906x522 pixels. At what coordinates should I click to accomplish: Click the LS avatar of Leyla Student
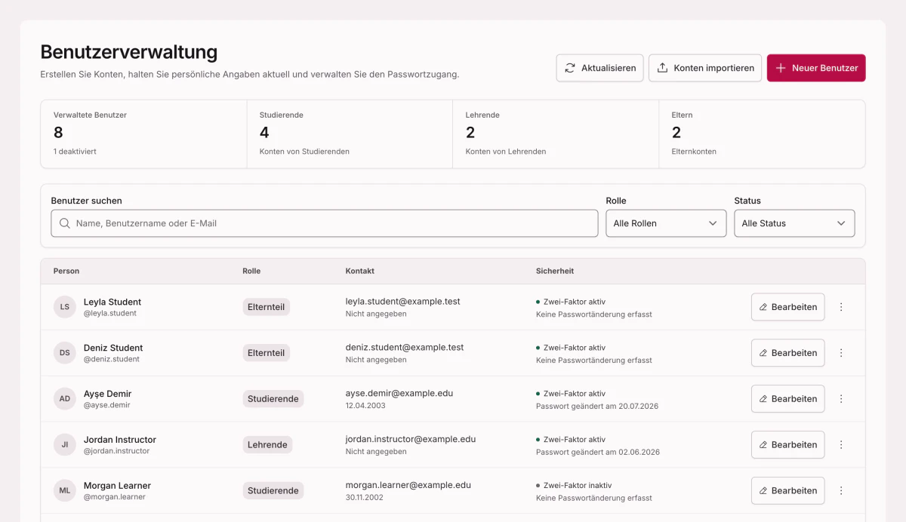coord(65,307)
